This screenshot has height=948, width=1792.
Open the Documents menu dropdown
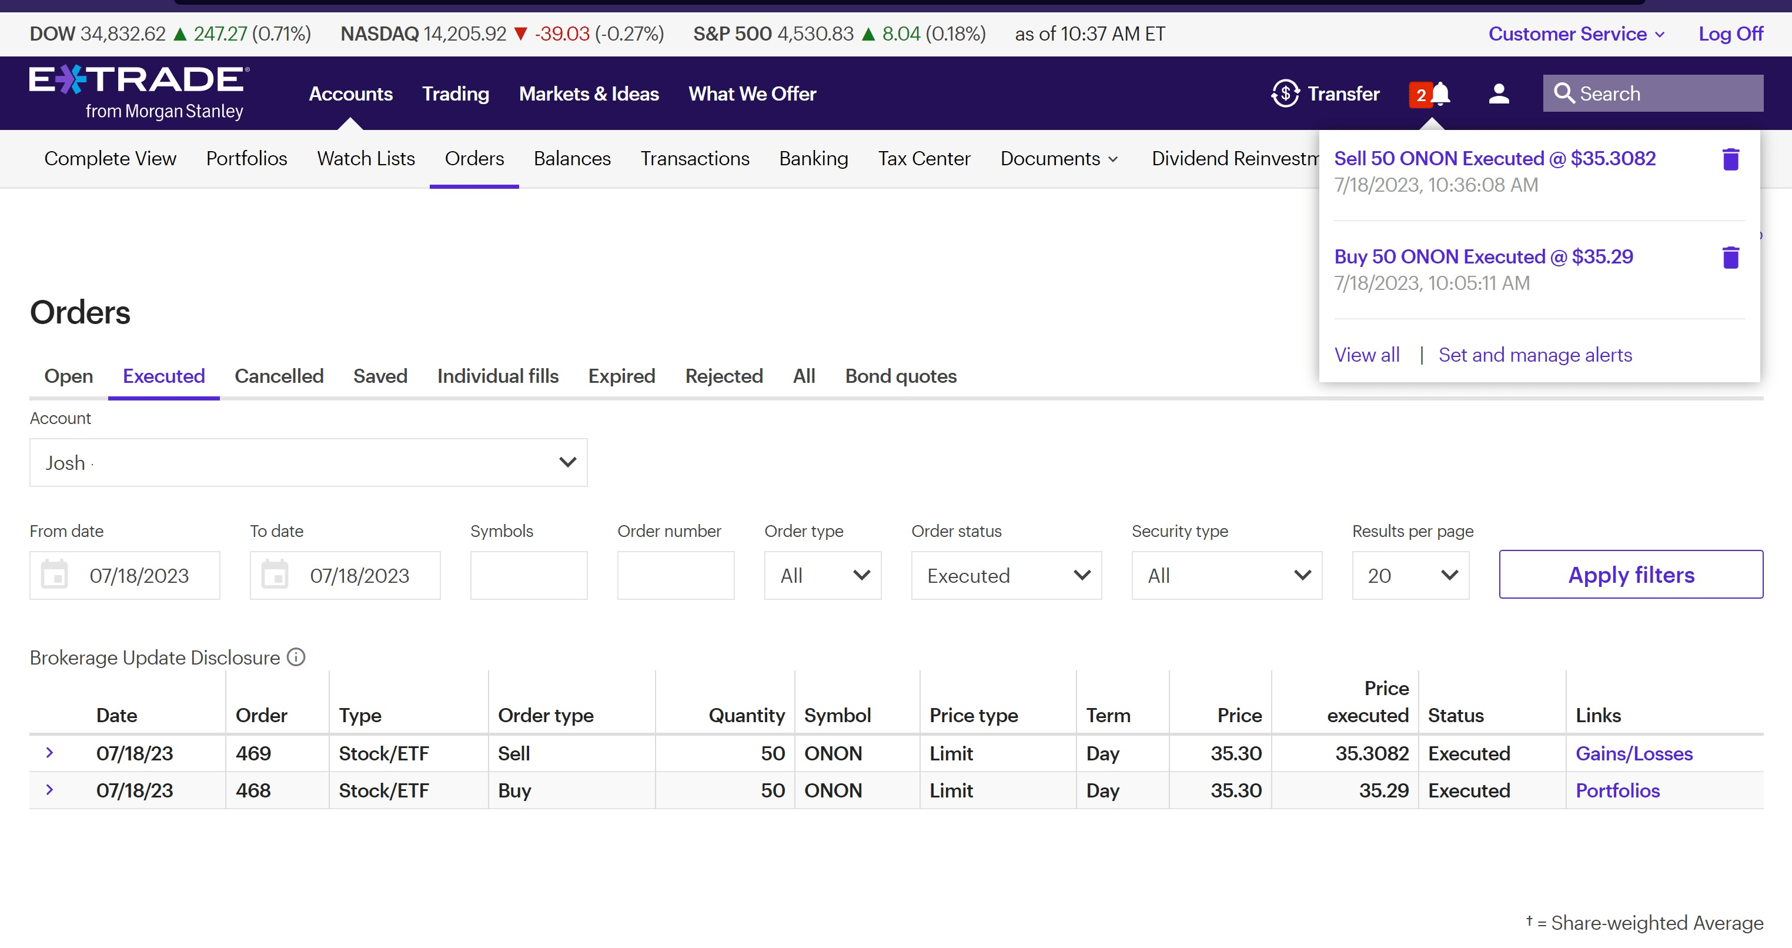coord(1059,159)
